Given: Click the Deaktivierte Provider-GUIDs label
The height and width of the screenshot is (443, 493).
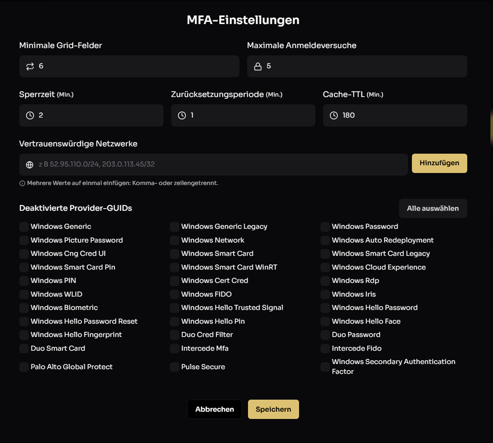Looking at the screenshot, I should click(x=76, y=208).
